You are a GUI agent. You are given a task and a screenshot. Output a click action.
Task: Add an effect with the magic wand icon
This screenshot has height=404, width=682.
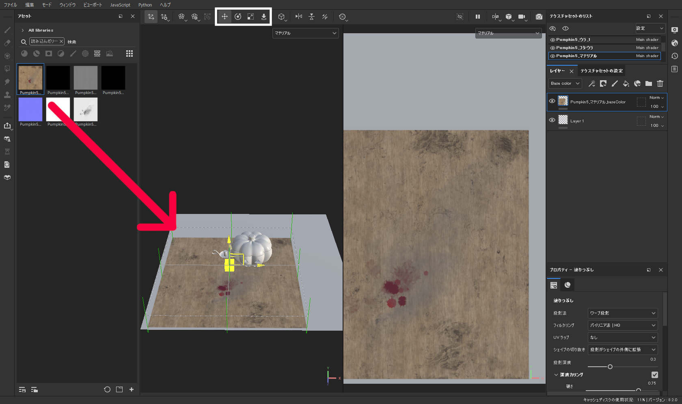592,83
